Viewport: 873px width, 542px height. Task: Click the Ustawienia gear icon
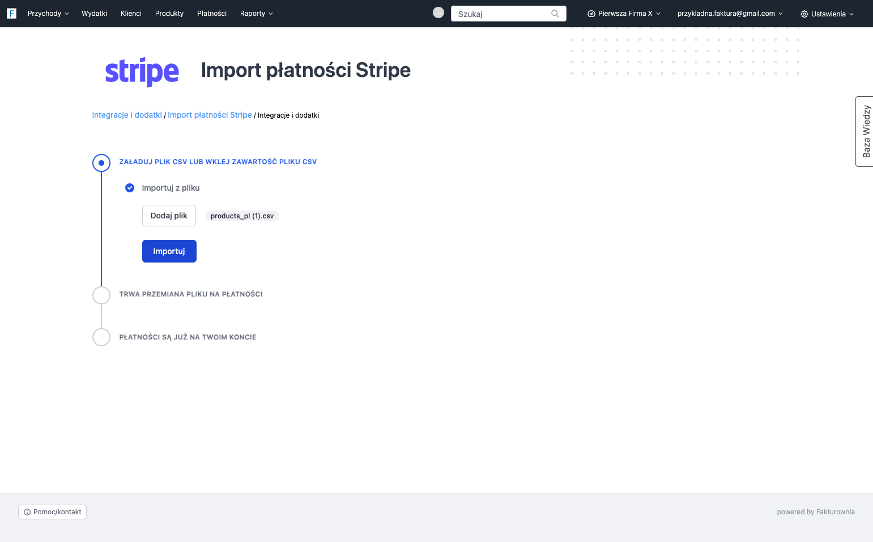tap(804, 14)
